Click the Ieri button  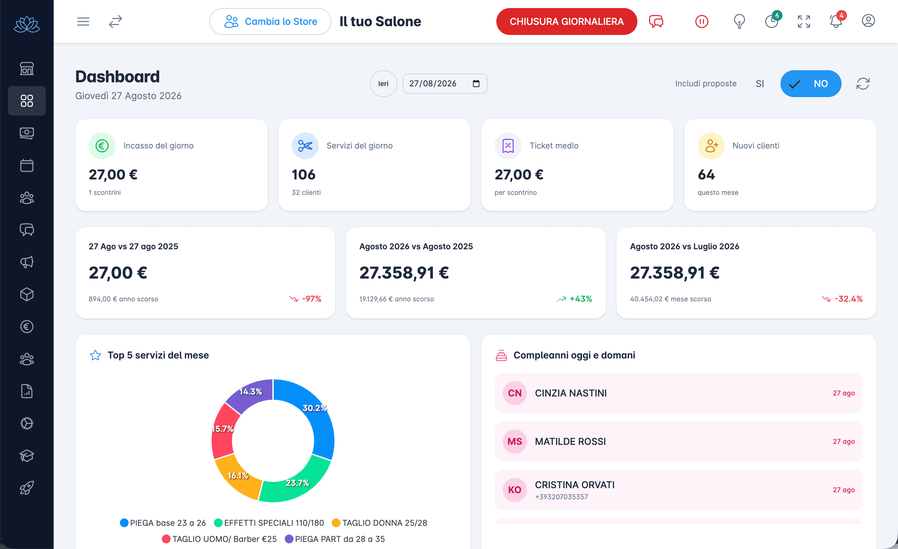pos(383,84)
